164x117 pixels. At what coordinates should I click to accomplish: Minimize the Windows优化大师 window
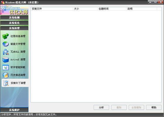coord(150,2)
